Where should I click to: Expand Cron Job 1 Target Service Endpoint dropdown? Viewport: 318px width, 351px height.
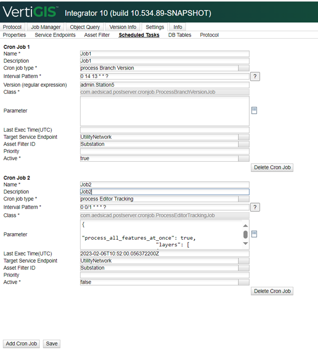tap(244, 137)
